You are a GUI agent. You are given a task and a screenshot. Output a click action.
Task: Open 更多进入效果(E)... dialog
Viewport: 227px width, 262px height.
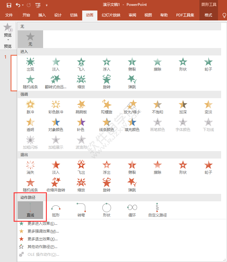tap(42, 224)
